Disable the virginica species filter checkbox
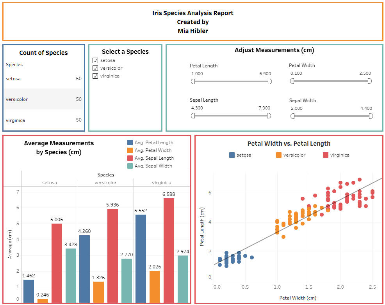 pos(95,76)
